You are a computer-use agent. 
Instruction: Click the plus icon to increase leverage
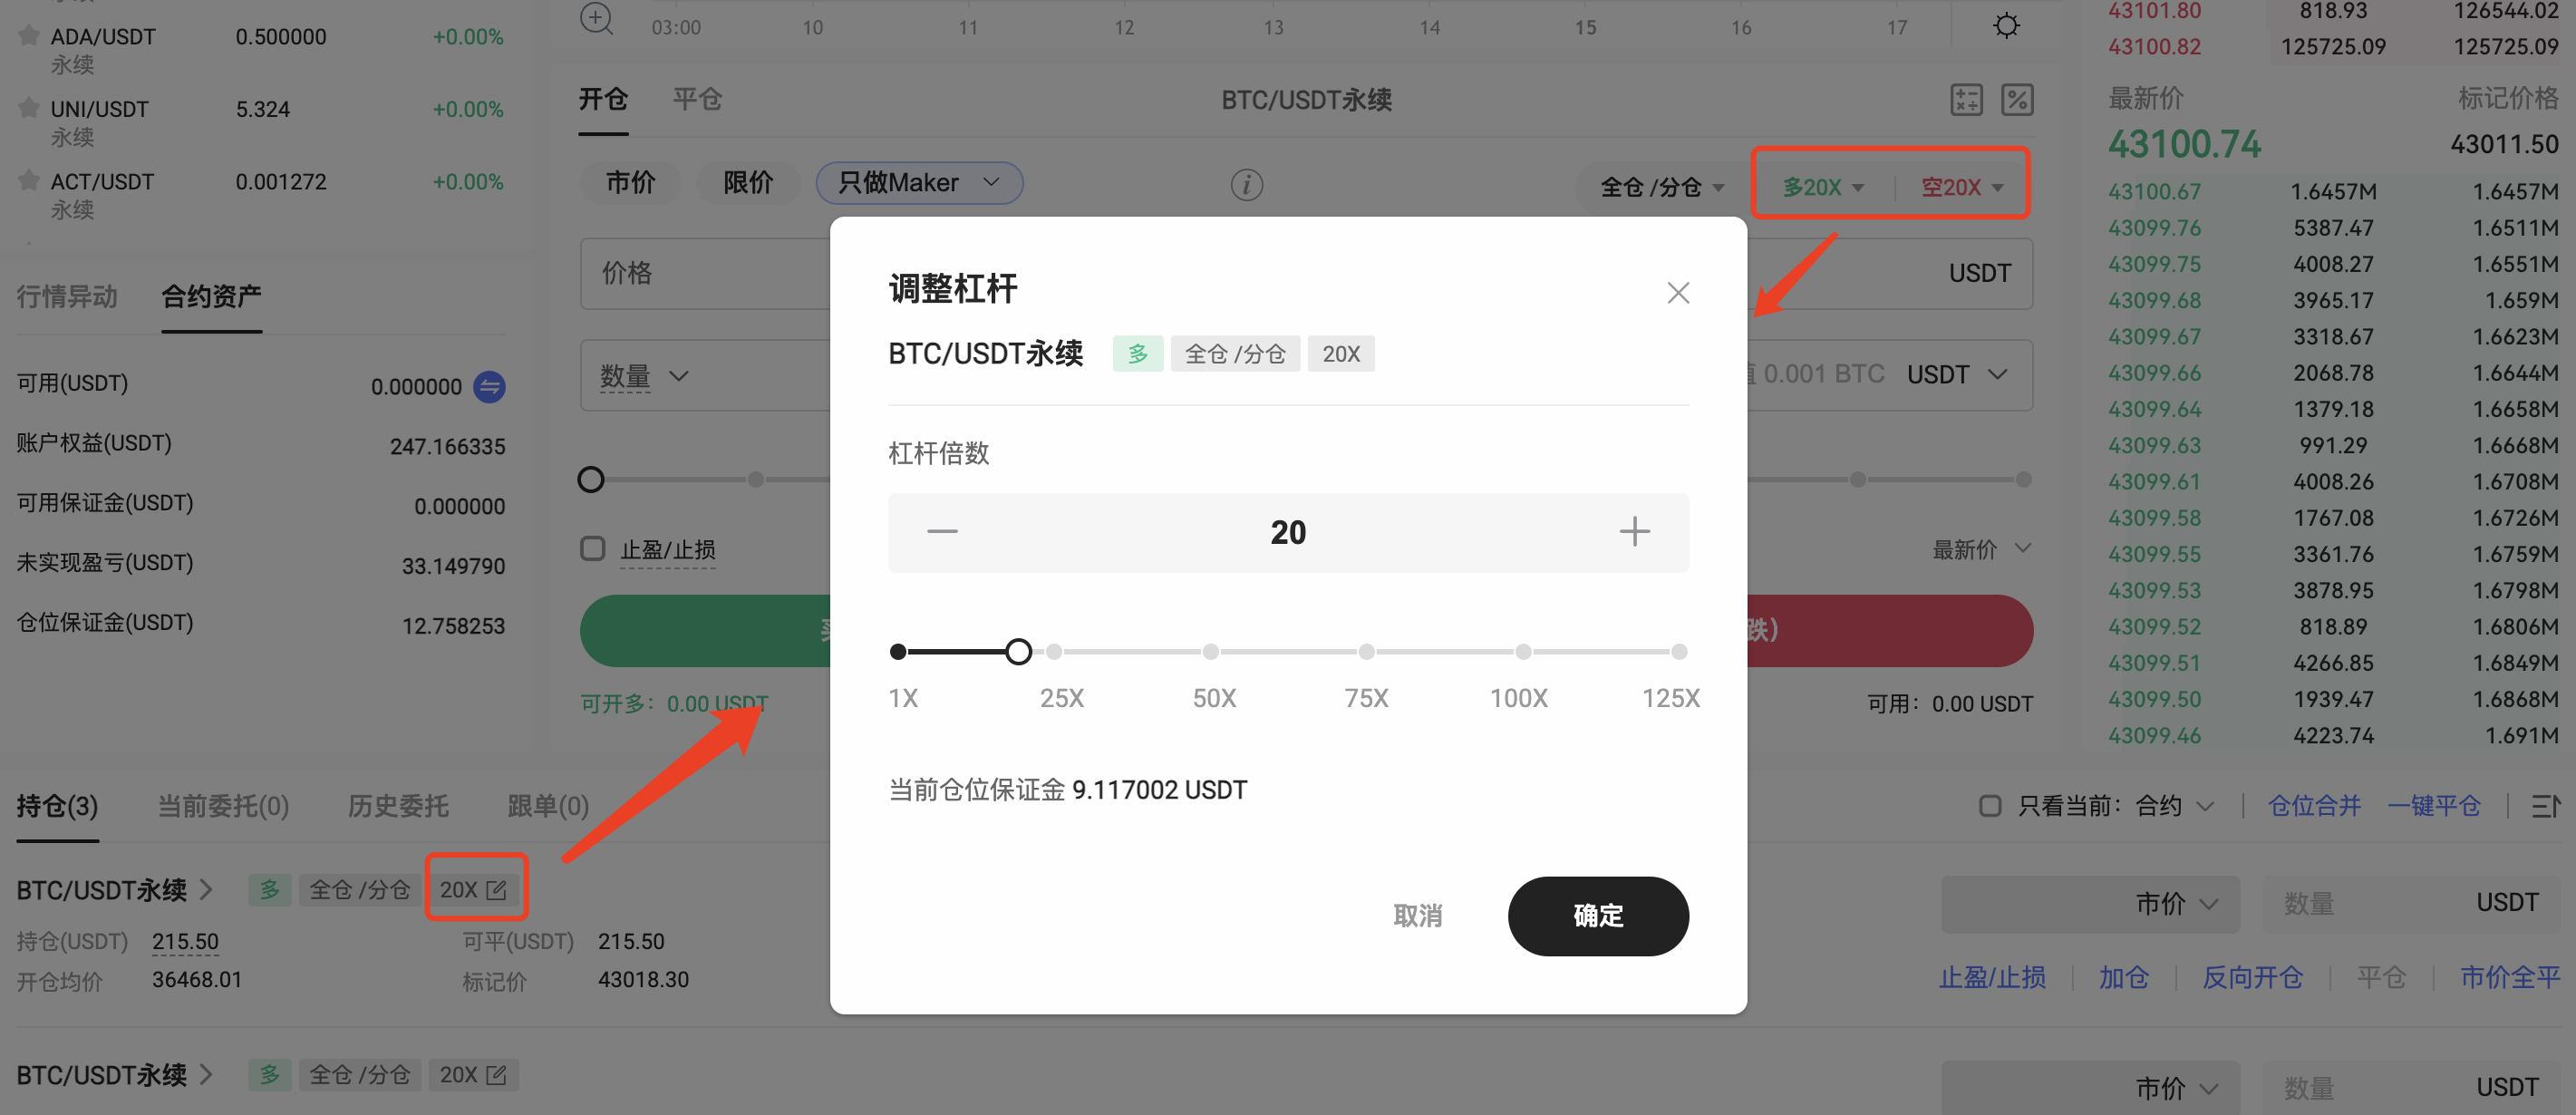coord(1634,531)
